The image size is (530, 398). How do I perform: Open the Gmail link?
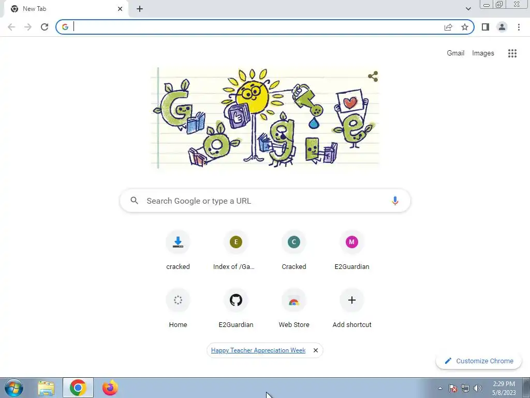tap(455, 53)
